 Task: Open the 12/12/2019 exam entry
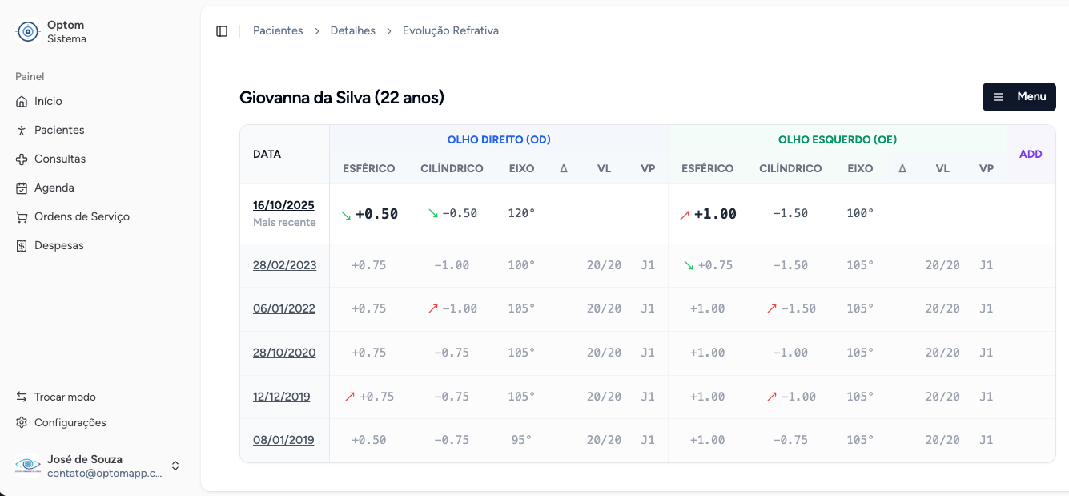tap(281, 396)
